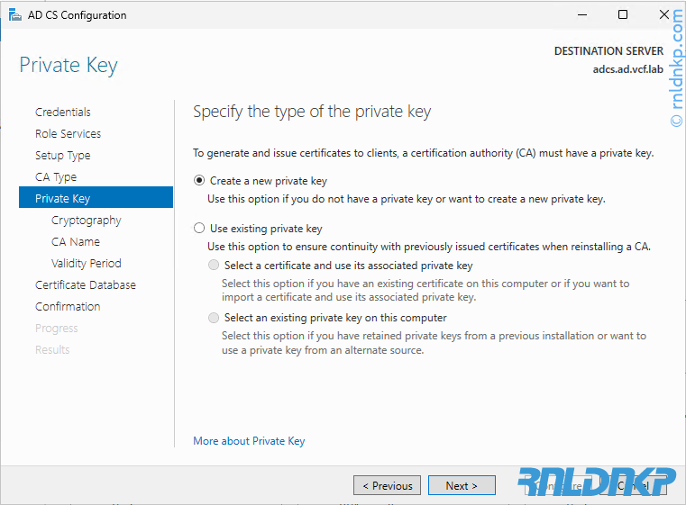The height and width of the screenshot is (505, 686).
Task: Go to the Certificate Database step
Action: click(86, 285)
